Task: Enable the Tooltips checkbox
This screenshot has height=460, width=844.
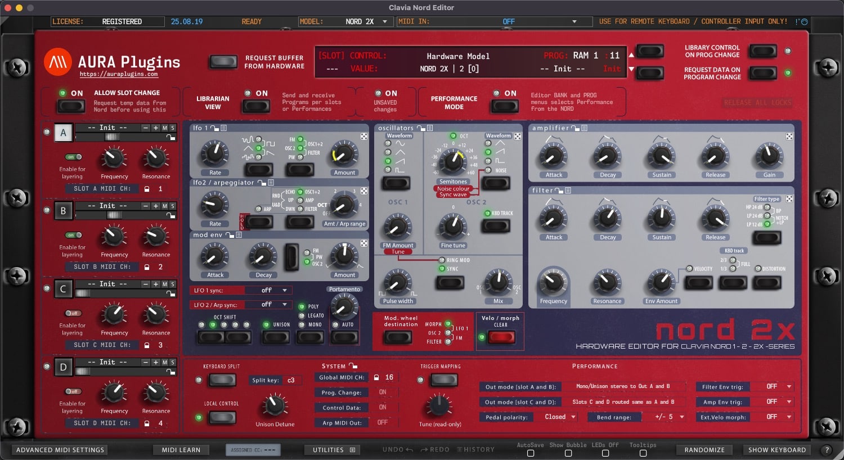Action: (643, 453)
